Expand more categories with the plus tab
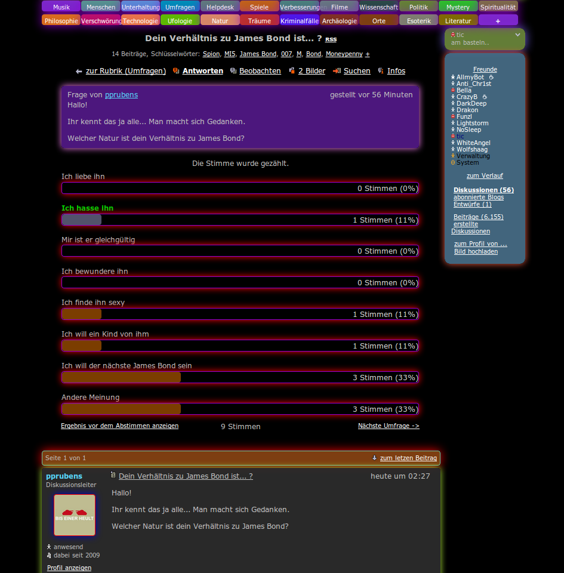Image resolution: width=564 pixels, height=573 pixels. click(498, 20)
